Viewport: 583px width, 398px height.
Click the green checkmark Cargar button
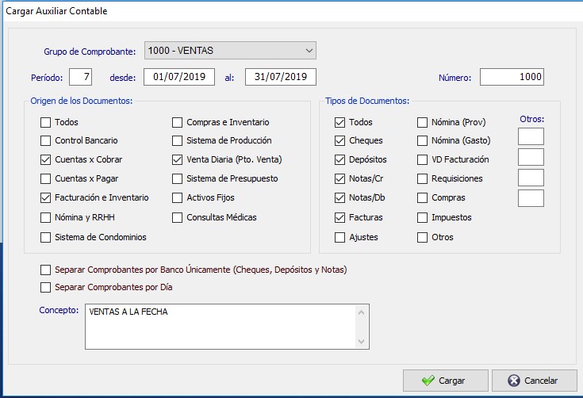pyautogui.click(x=446, y=381)
